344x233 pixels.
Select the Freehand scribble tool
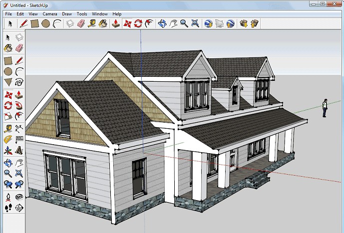coord(19,82)
